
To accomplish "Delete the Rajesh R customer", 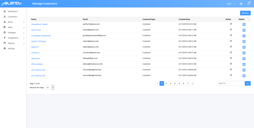I will pyautogui.click(x=244, y=47).
